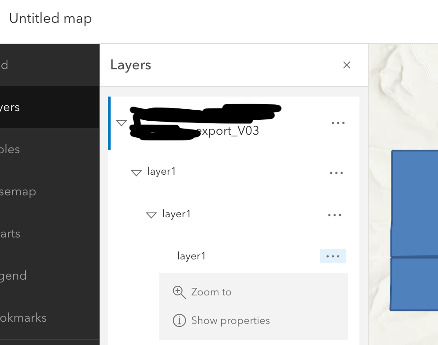The width and height of the screenshot is (438, 345).
Task: Select Show properties in the context menu
Action: coord(230,320)
